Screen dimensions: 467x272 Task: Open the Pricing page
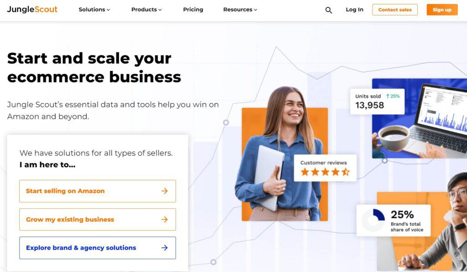click(x=193, y=10)
